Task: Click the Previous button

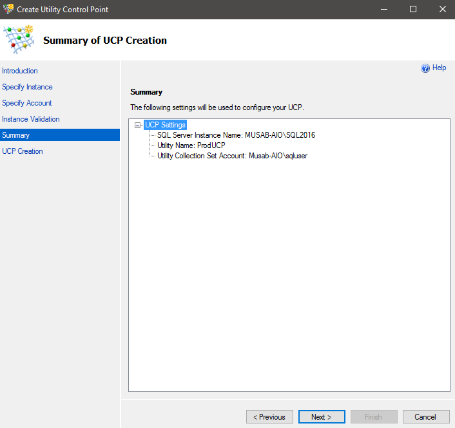Action: (x=269, y=416)
